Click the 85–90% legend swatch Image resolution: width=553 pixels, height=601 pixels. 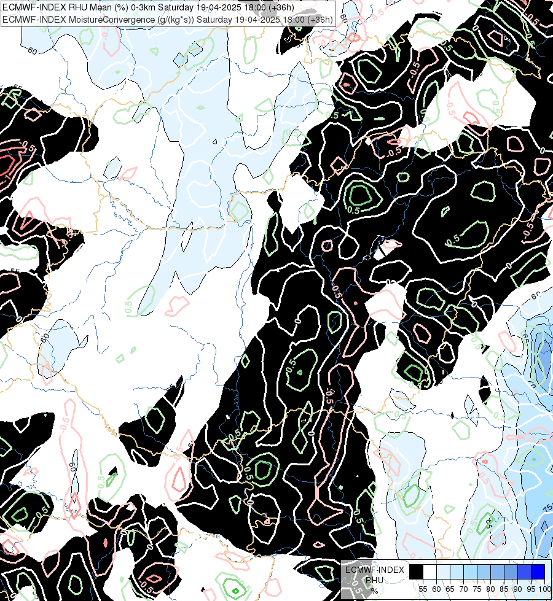point(511,572)
